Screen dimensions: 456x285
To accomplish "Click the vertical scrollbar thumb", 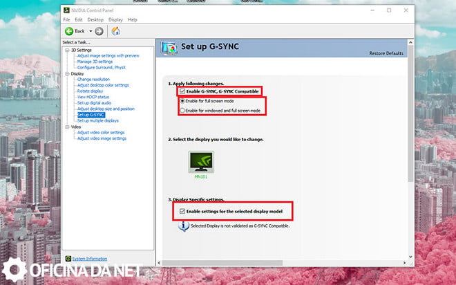I will click(410, 113).
